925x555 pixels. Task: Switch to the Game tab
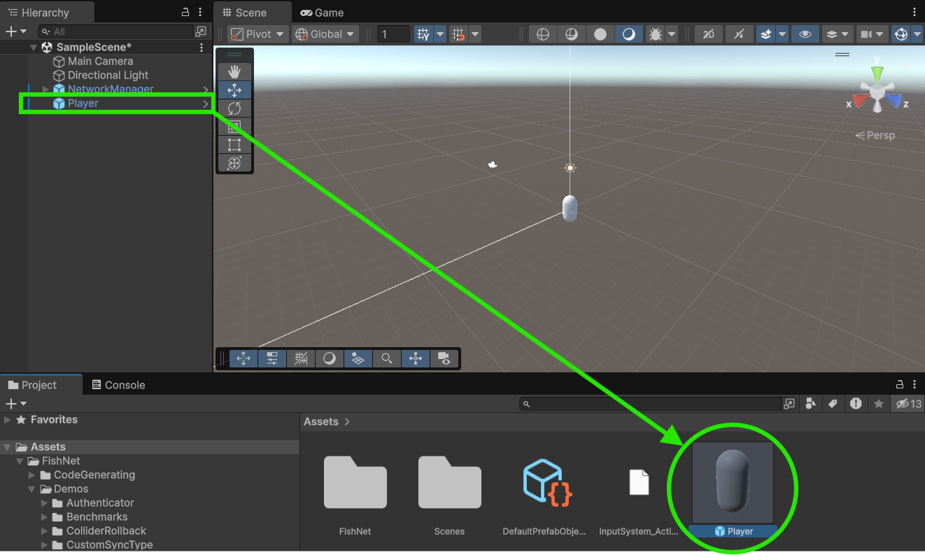pyautogui.click(x=322, y=13)
